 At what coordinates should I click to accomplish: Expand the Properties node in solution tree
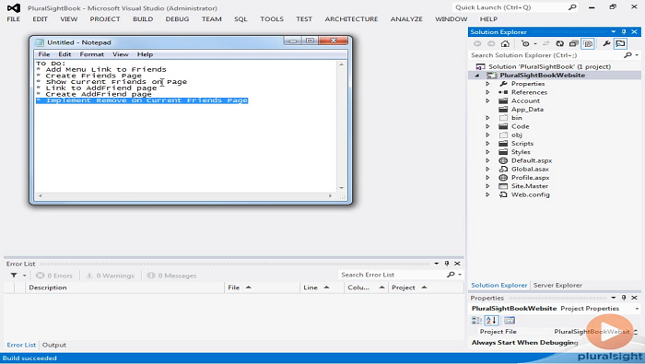487,84
